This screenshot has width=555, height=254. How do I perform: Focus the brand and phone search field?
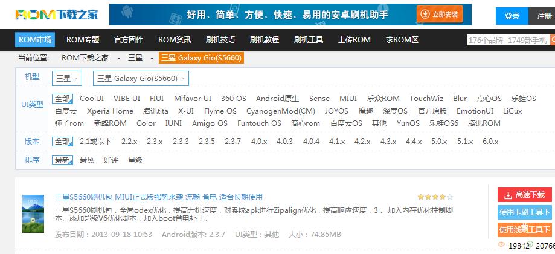click(x=508, y=41)
